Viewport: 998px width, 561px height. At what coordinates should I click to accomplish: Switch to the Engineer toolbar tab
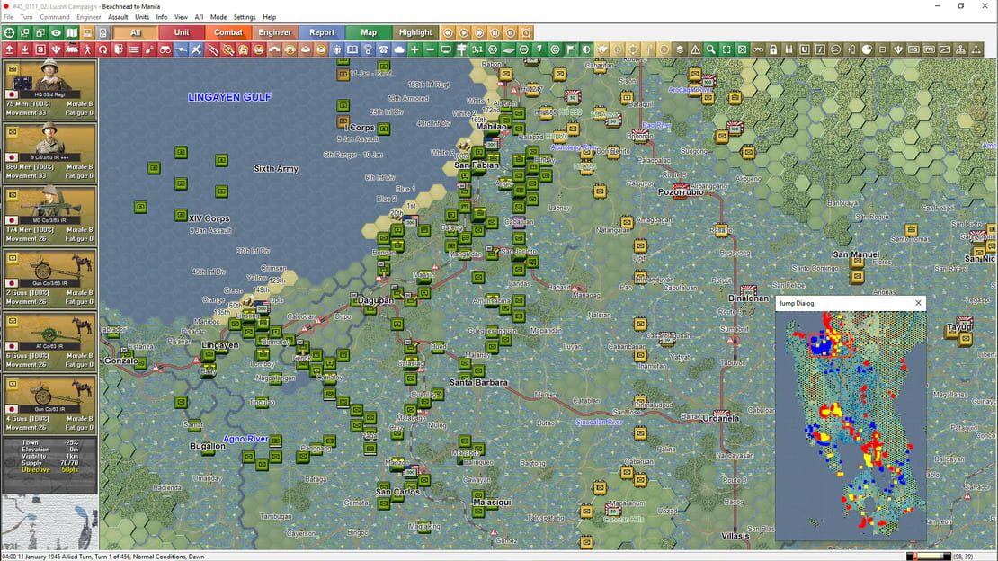[275, 32]
